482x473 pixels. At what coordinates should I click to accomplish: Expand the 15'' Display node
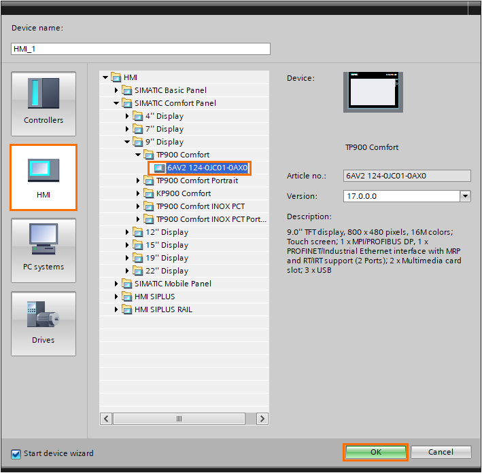tap(127, 245)
